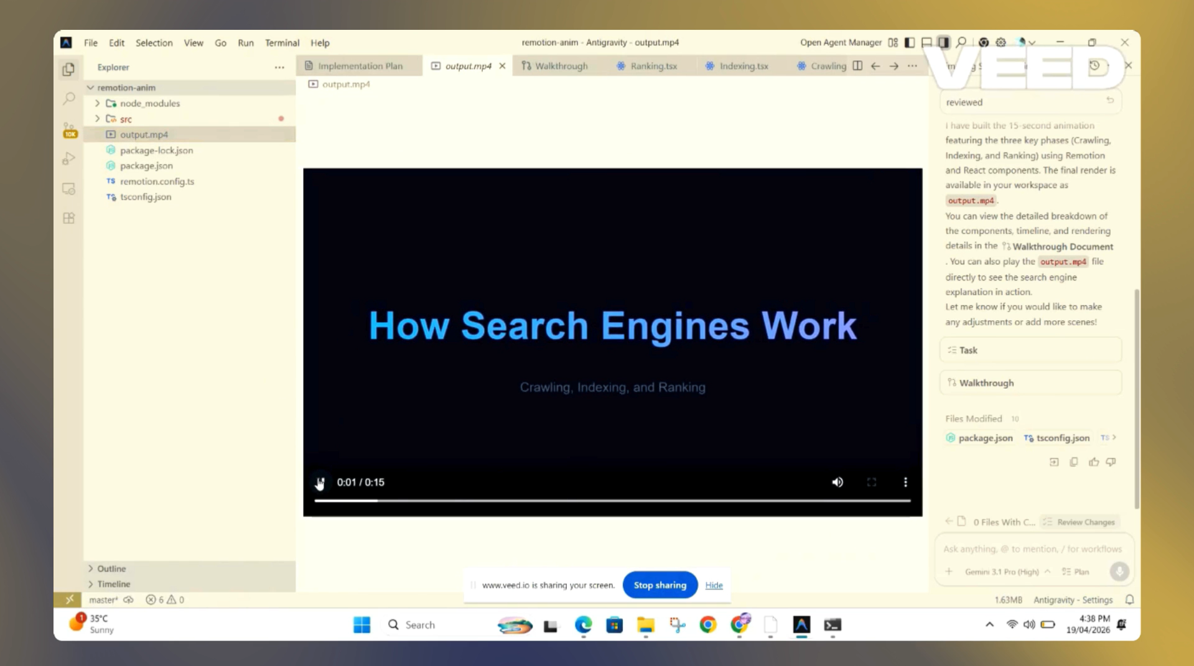
Task: Click the microphone voice input button
Action: coord(1119,571)
